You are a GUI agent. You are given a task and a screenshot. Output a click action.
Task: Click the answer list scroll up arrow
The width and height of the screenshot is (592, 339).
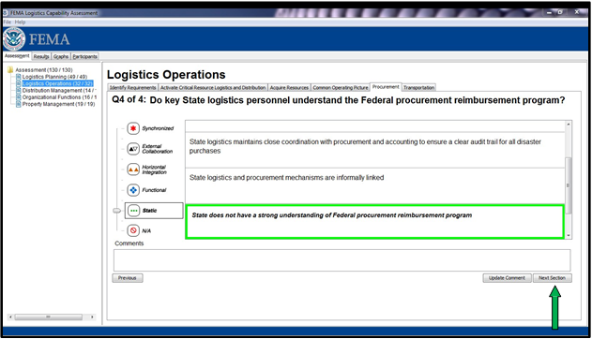pyautogui.click(x=569, y=124)
